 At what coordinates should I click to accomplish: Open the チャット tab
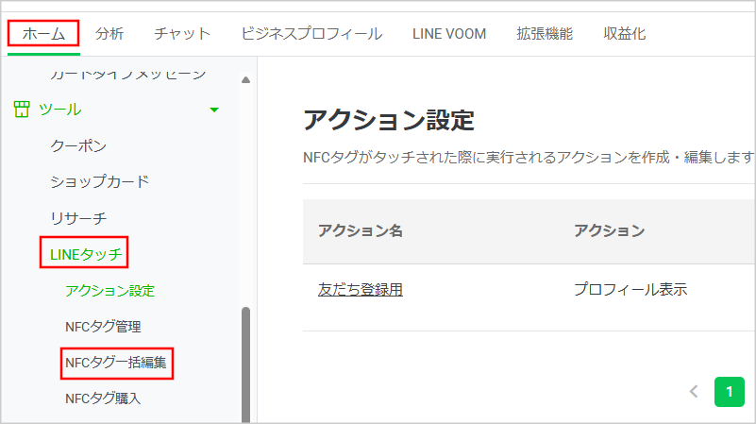[x=182, y=33]
